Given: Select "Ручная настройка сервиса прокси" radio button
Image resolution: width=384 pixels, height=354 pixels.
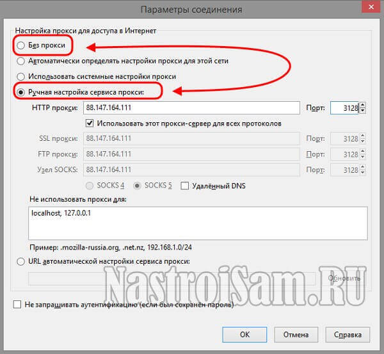Looking at the screenshot, I should 22,92.
